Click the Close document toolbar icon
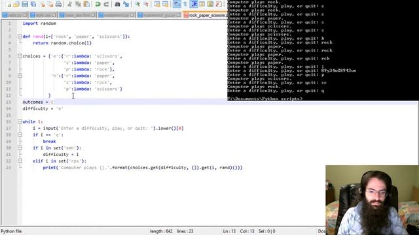419x235 pixels. pyautogui.click(x=42, y=4)
